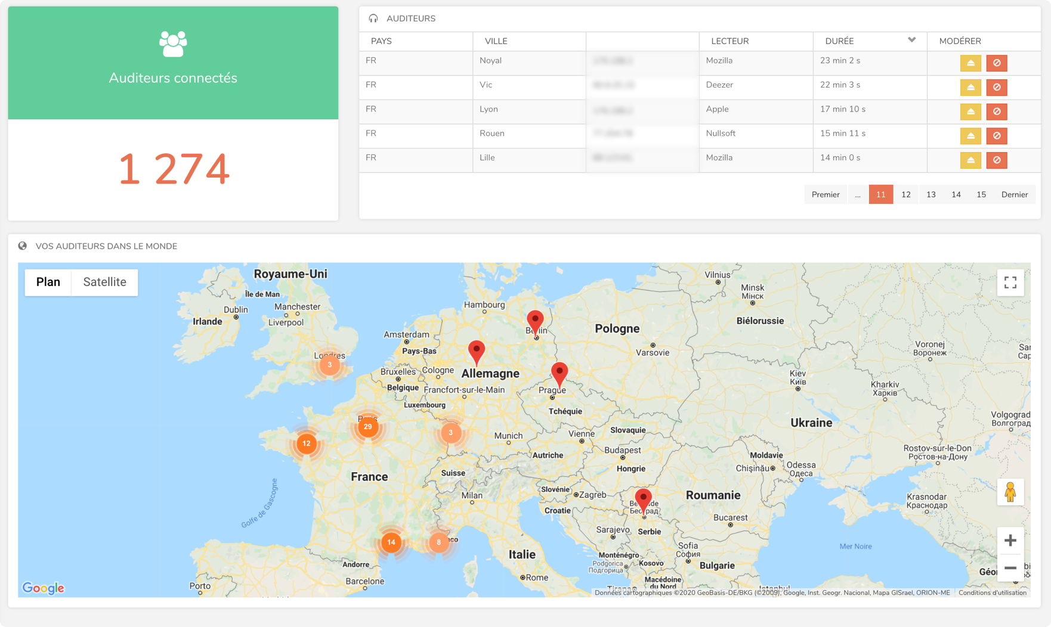Ban the Lille listener
Screen dimensions: 1051x627
997,160
